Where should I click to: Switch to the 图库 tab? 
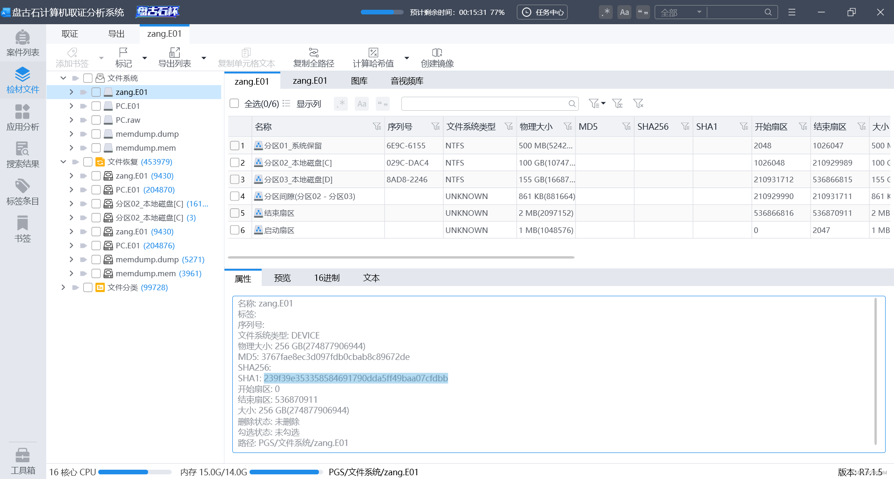click(x=359, y=80)
